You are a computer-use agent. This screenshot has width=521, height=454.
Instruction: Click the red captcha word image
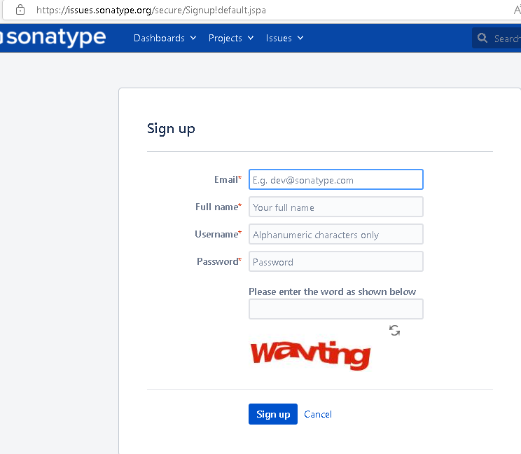pos(310,355)
